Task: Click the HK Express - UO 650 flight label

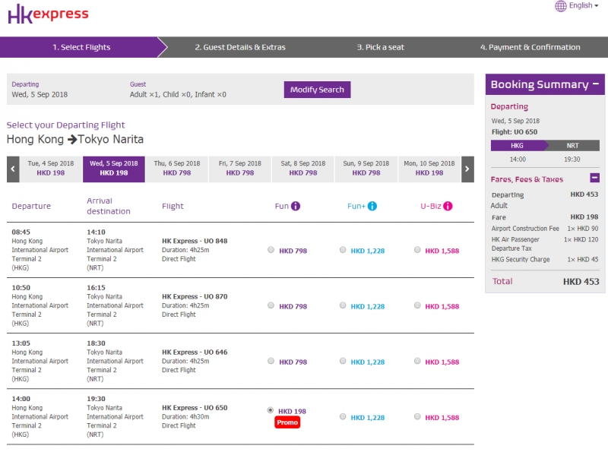Action: coord(195,407)
